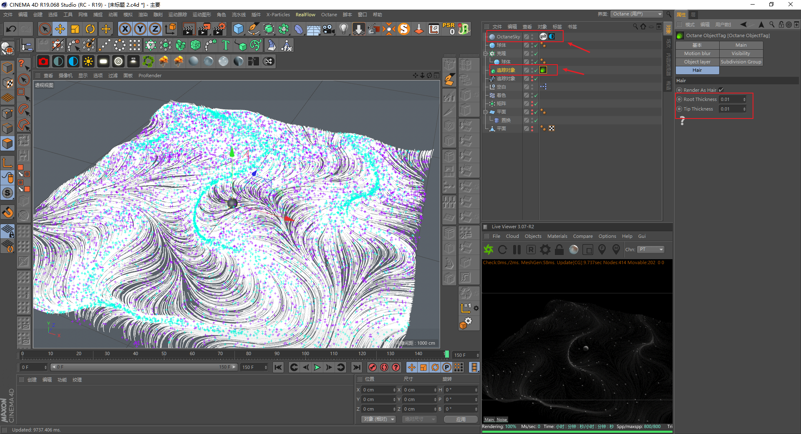Viewport: 801px width, 434px height.
Task: Toggle visibility dots for OctaneSky
Action: point(532,37)
